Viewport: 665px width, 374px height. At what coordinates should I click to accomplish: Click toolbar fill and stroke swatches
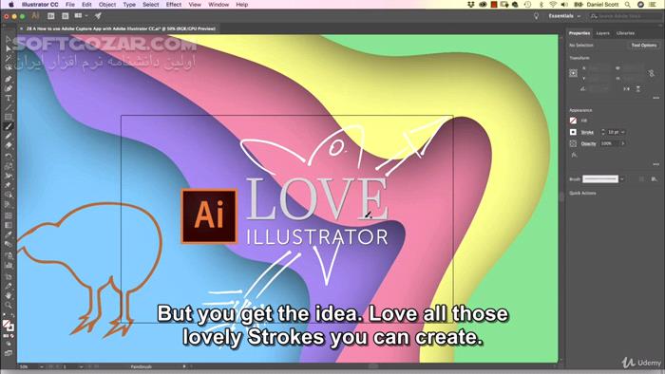pyautogui.click(x=8, y=326)
